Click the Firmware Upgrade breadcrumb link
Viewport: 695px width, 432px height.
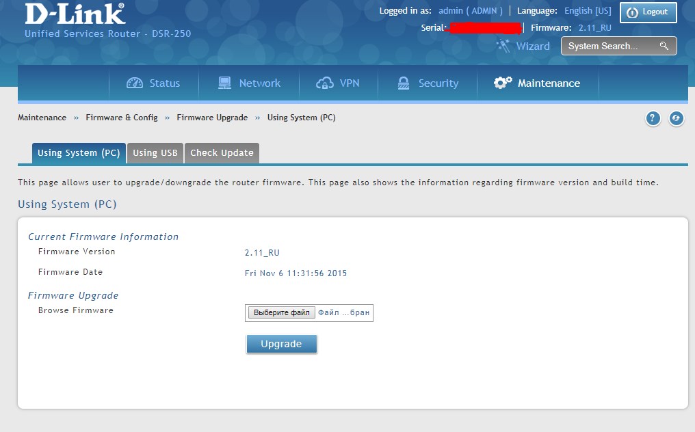tap(212, 118)
